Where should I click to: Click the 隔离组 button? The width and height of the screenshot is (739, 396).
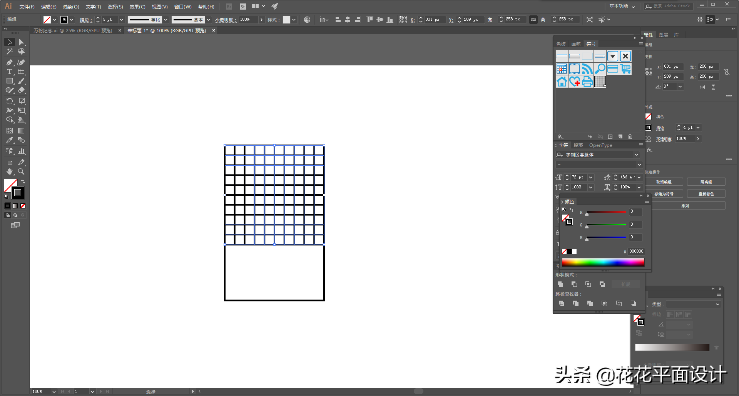706,182
